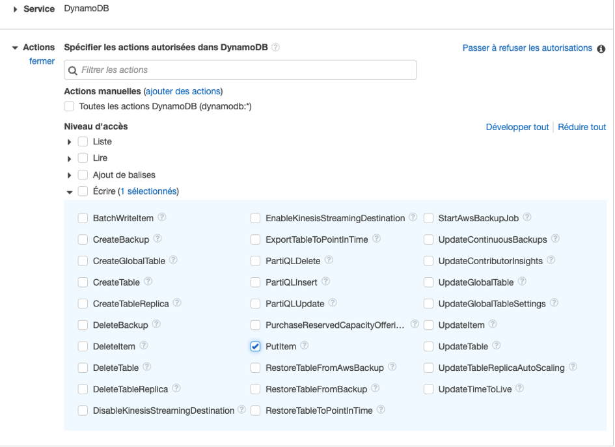Check the Écrire access level checkbox
Image resolution: width=615 pixels, height=447 pixels.
(83, 191)
